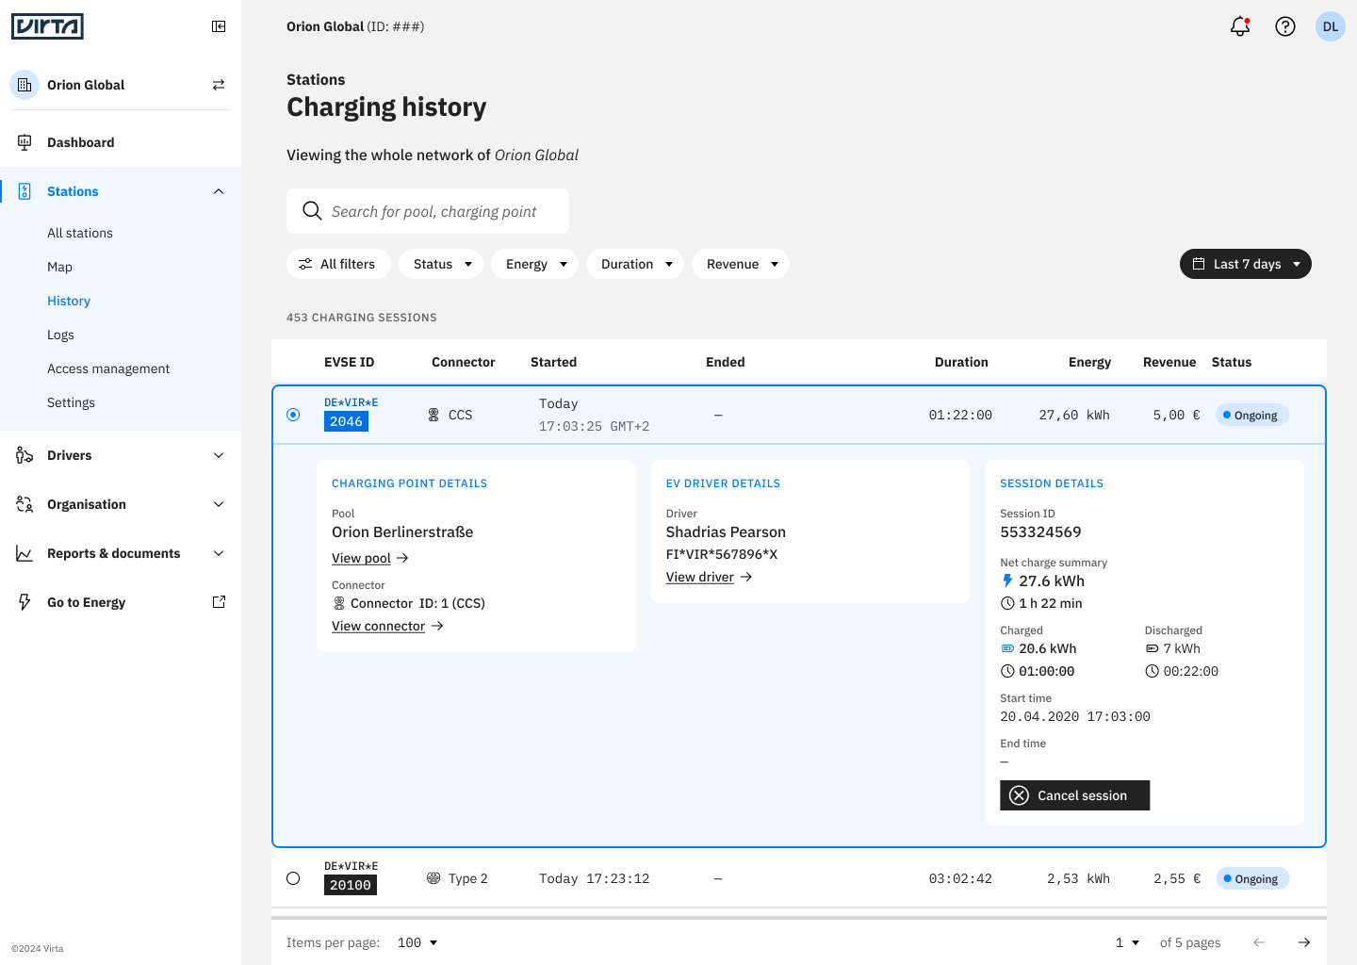Click the clock icon beside 1 h 22 min
Viewport: 1357px width, 965px height.
[1007, 603]
